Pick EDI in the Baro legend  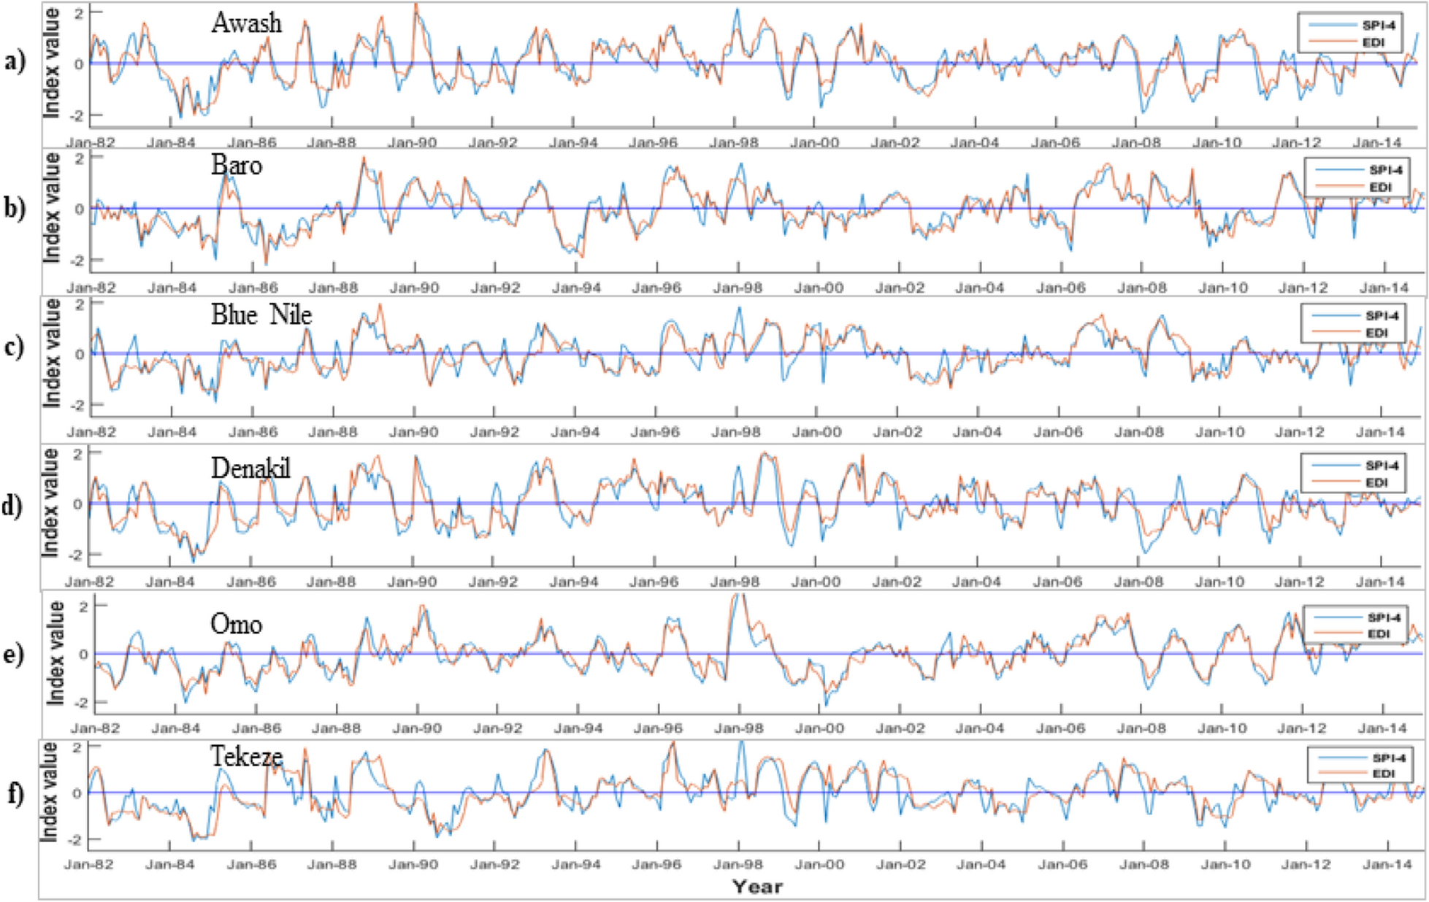click(x=1379, y=187)
